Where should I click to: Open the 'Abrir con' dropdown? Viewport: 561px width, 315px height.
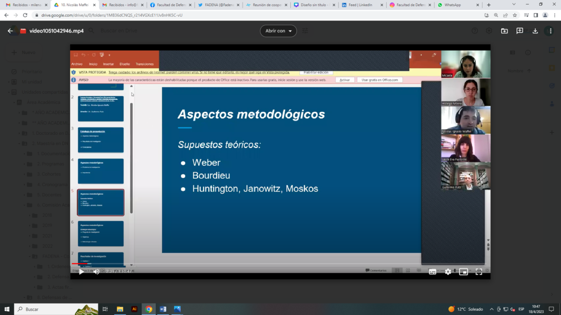click(278, 31)
